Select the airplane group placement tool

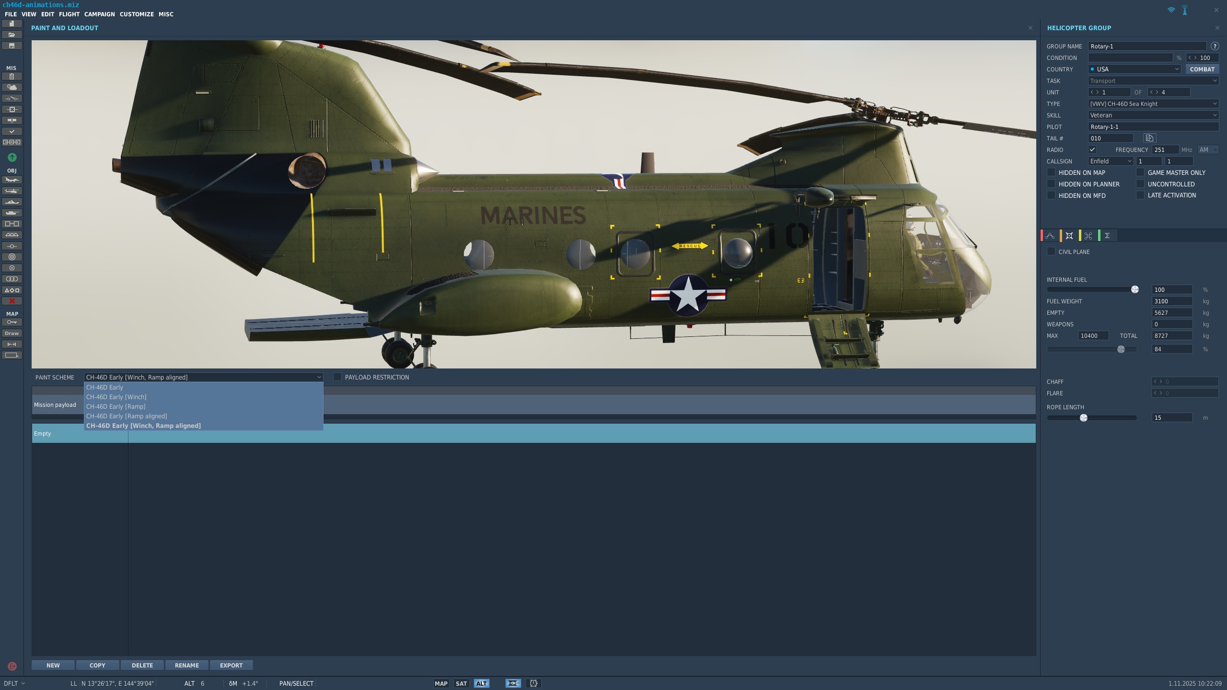(12, 180)
